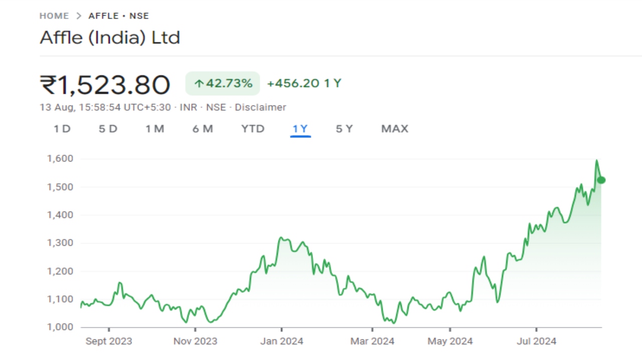Open the Disclaimer link

coord(260,107)
